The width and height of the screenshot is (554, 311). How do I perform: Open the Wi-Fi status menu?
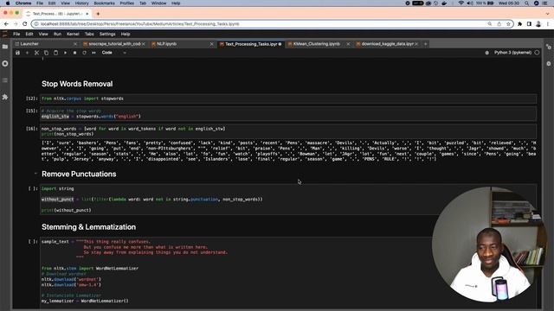coord(461,3)
